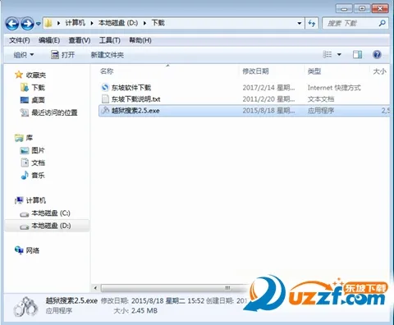Select the 东坡下载说明.txt file
This screenshot has height=325, width=394.
(135, 99)
